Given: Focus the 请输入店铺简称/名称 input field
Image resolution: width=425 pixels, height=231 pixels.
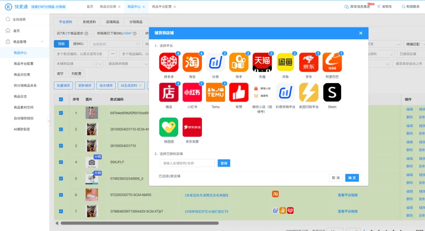Looking at the screenshot, I should coord(187,163).
